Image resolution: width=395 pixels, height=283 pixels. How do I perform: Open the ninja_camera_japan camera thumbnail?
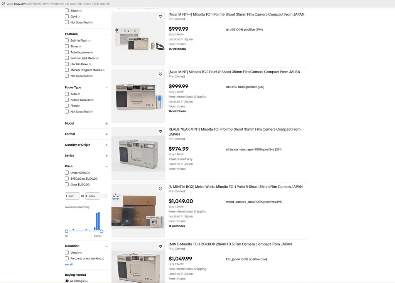(x=138, y=153)
